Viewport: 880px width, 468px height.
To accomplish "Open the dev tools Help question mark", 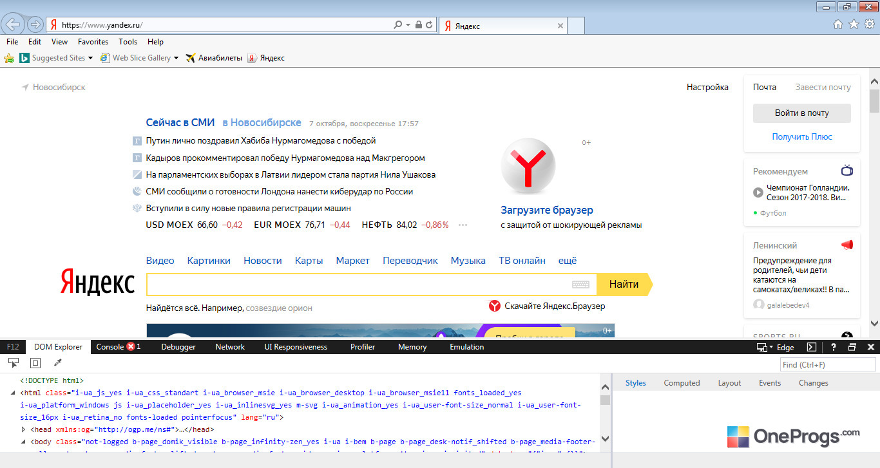I will pyautogui.click(x=833, y=347).
